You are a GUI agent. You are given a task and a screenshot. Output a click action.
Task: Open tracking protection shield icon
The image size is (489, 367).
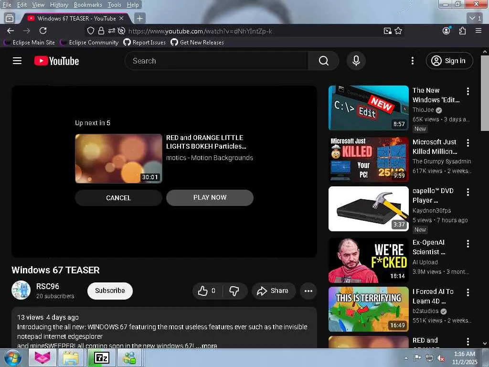coord(90,31)
